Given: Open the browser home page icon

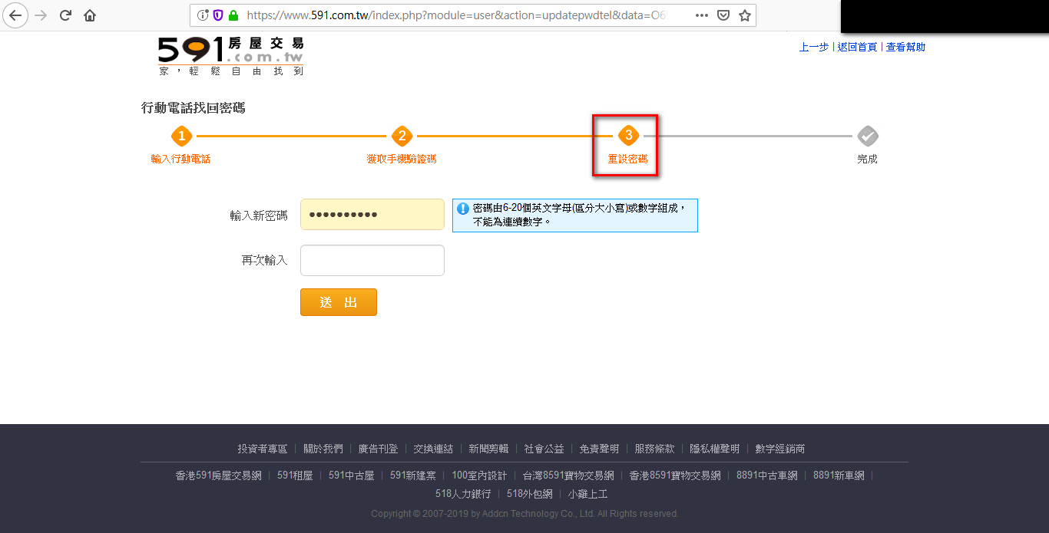Looking at the screenshot, I should coord(90,15).
